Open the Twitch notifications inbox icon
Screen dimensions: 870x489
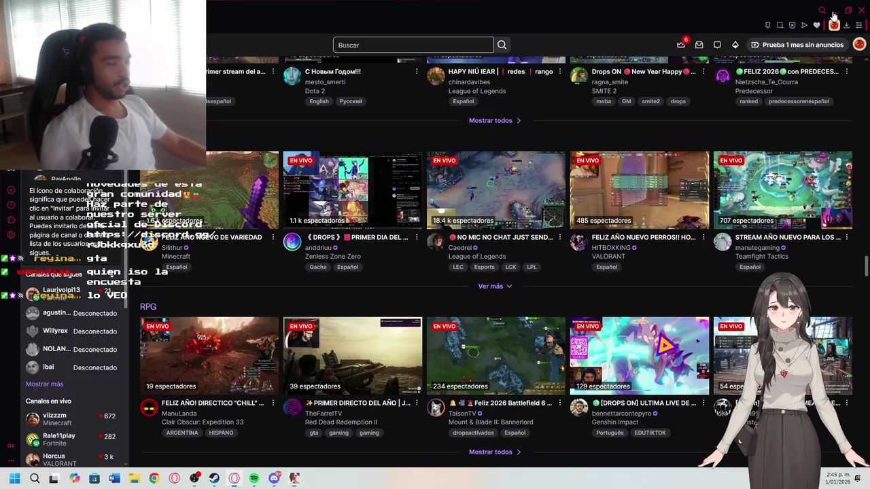click(699, 45)
